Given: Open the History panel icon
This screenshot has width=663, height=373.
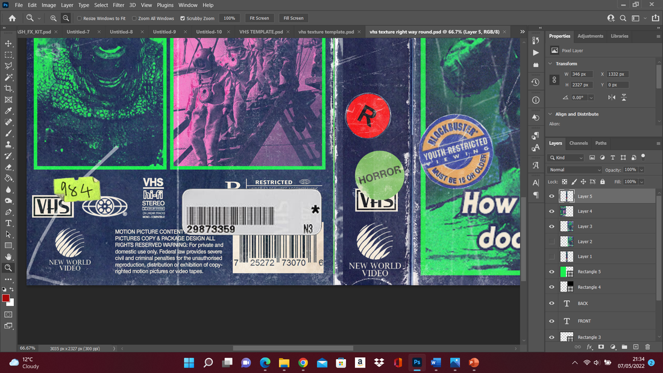Looking at the screenshot, I should pyautogui.click(x=536, y=83).
